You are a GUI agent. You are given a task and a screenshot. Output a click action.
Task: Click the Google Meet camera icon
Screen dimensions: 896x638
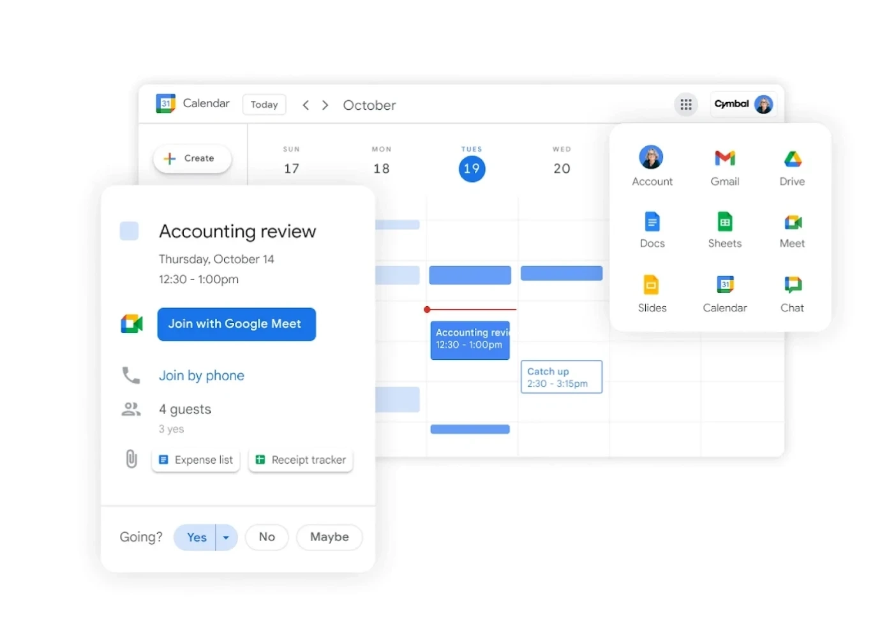point(132,324)
